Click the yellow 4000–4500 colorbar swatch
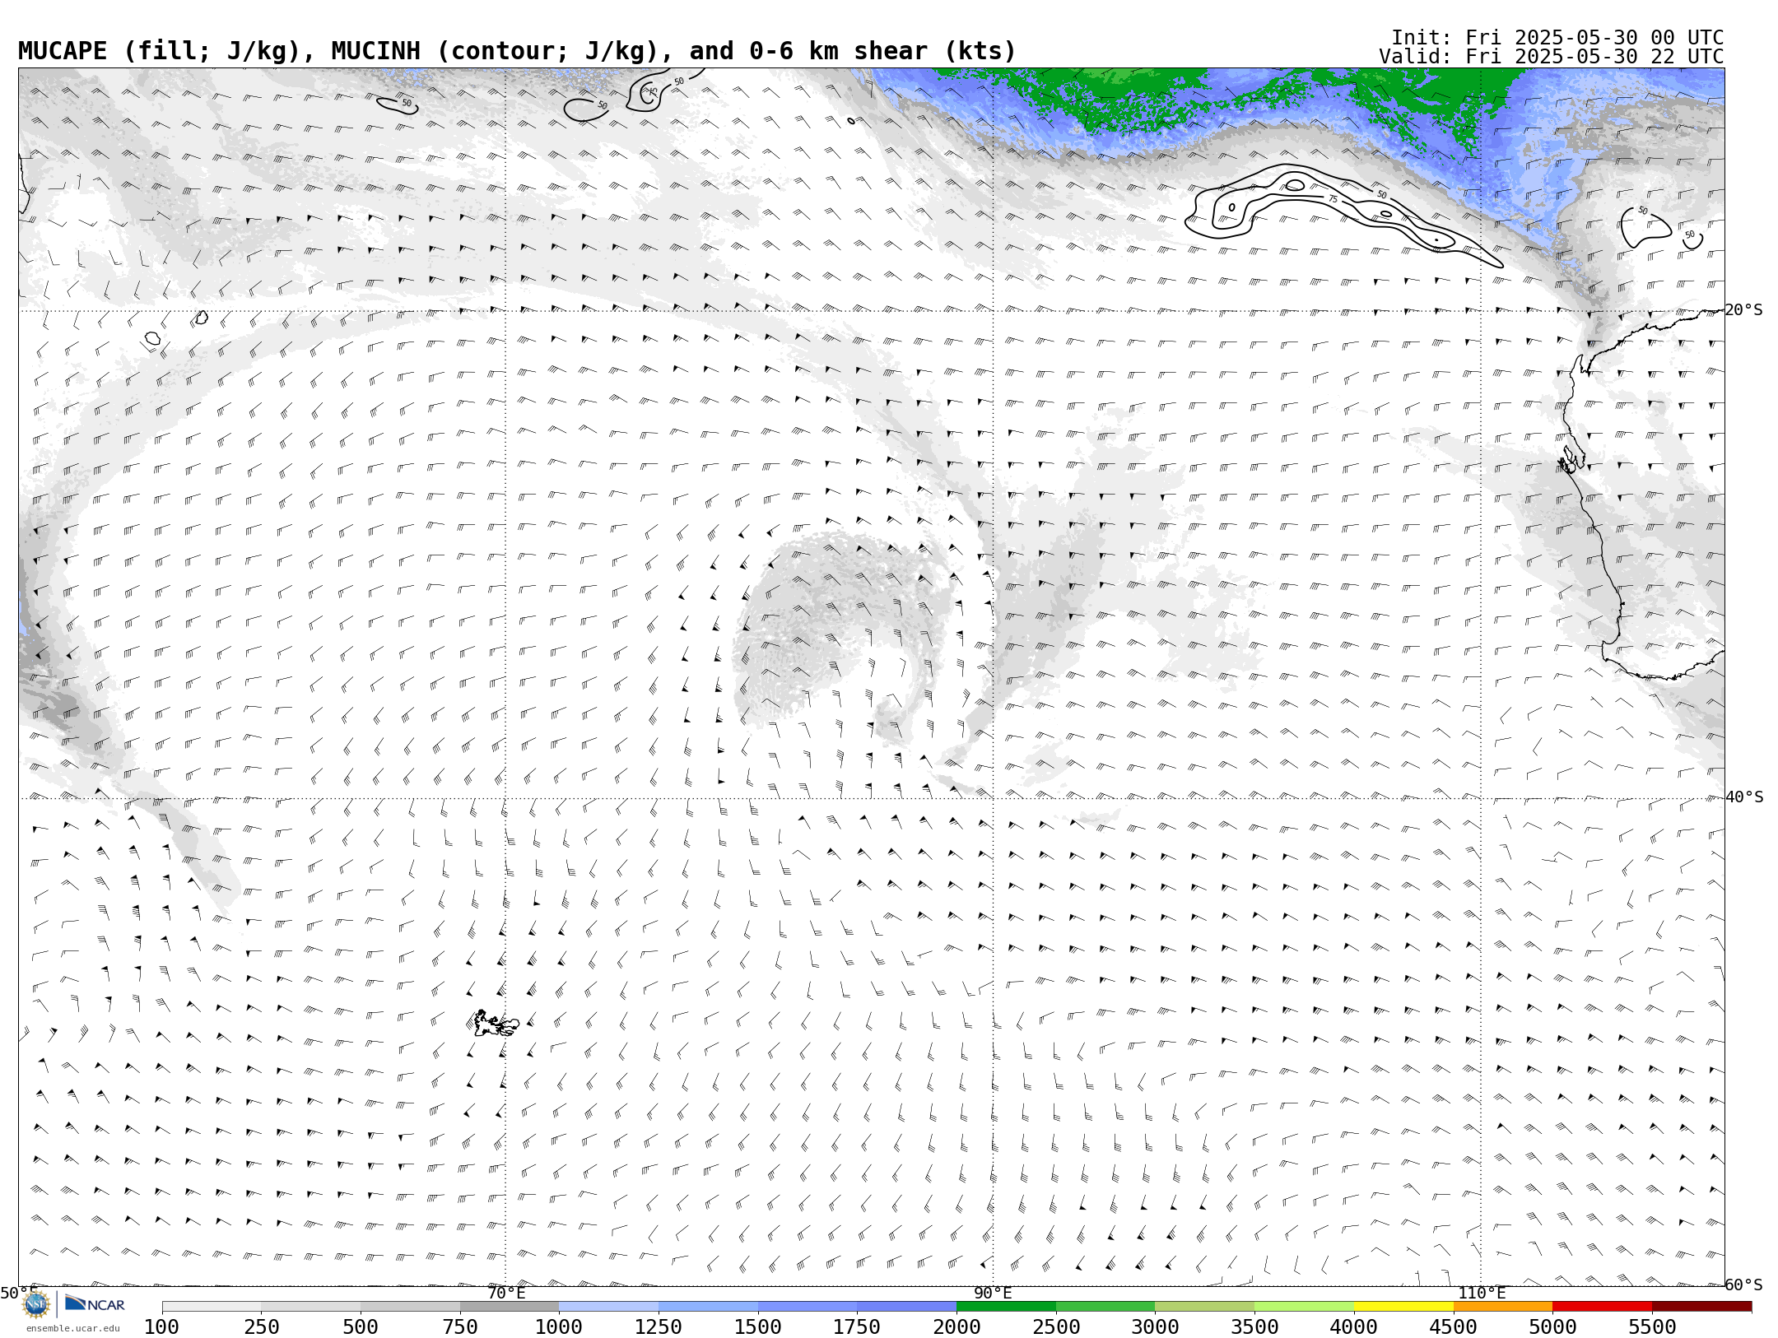1778x1338 pixels. 1403,1307
